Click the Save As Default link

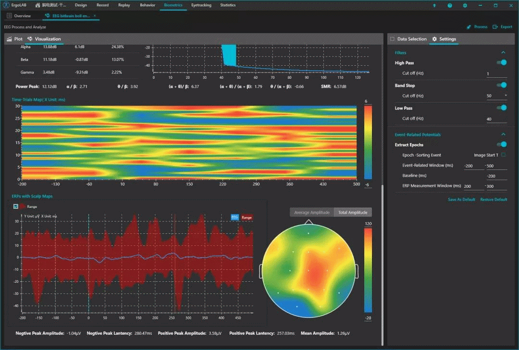[461, 199]
